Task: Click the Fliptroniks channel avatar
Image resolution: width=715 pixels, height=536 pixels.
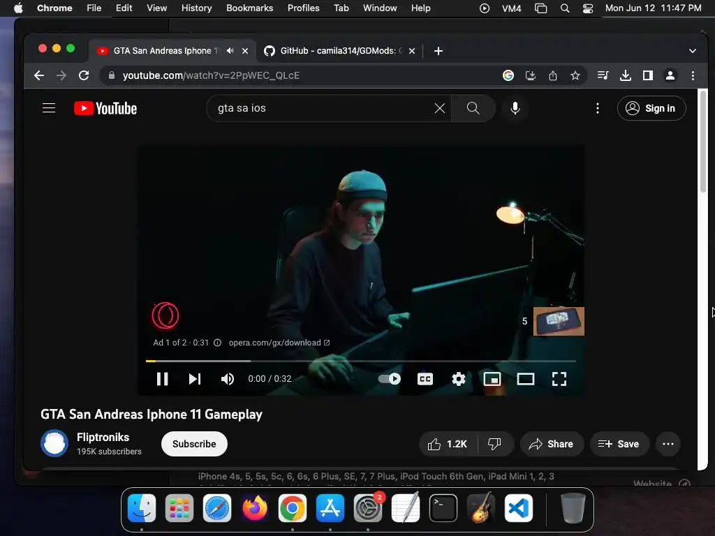Action: click(x=54, y=443)
